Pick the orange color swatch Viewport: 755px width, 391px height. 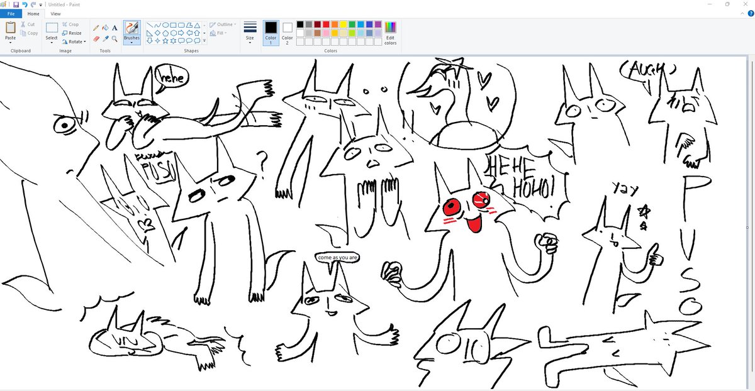pos(335,25)
